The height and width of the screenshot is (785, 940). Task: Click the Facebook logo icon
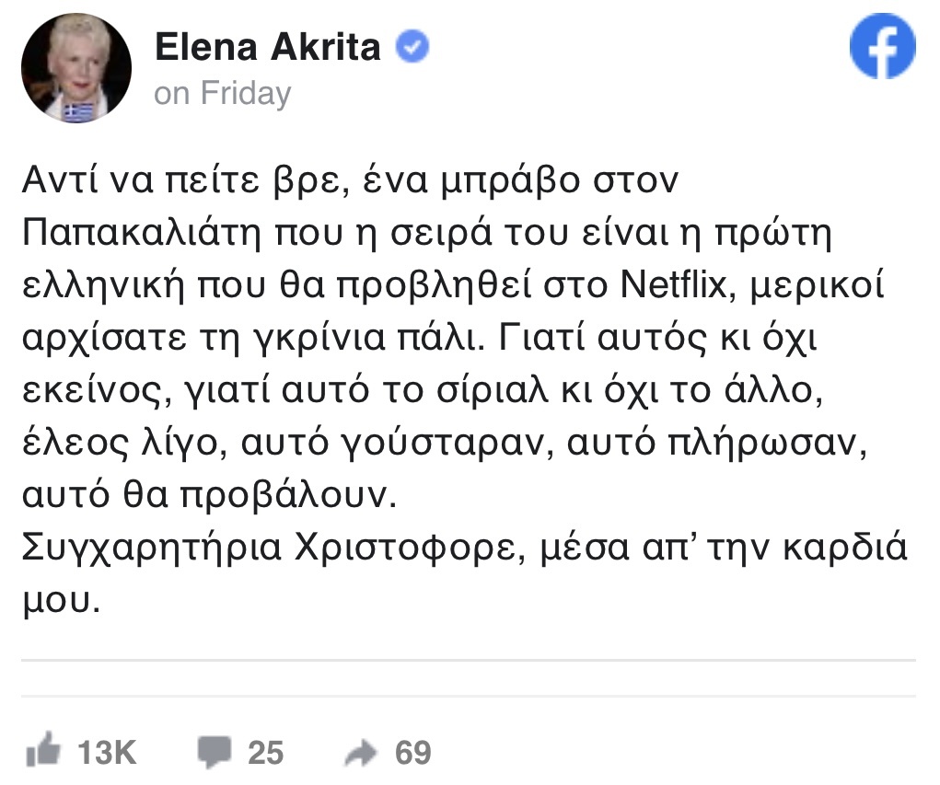pos(882,48)
